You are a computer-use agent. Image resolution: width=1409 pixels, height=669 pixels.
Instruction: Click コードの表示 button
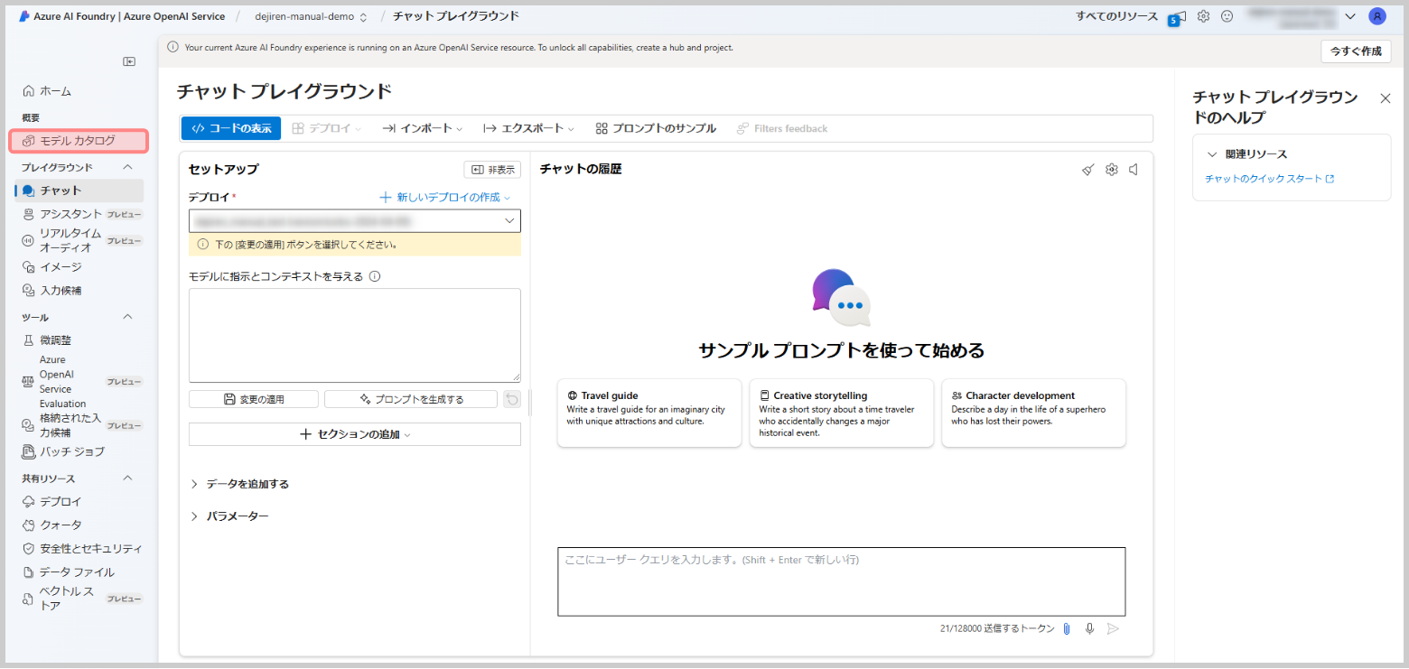pos(231,128)
